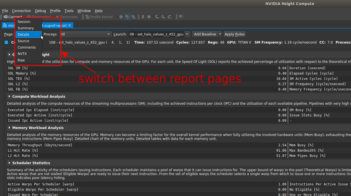Choose Raw from the page list
The height and width of the screenshot is (196, 351).
(21, 60)
